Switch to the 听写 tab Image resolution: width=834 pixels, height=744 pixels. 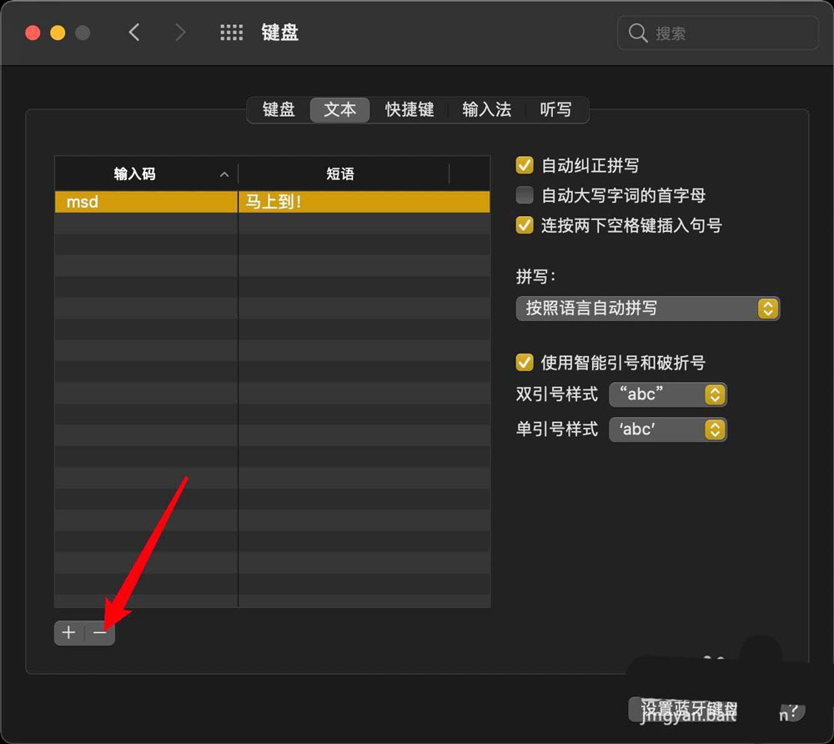555,109
